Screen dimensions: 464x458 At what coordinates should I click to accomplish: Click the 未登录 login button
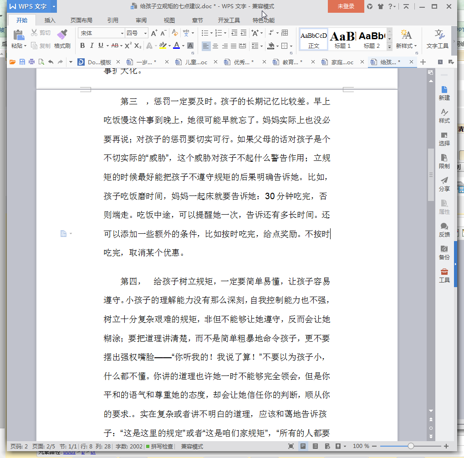pos(346,6)
